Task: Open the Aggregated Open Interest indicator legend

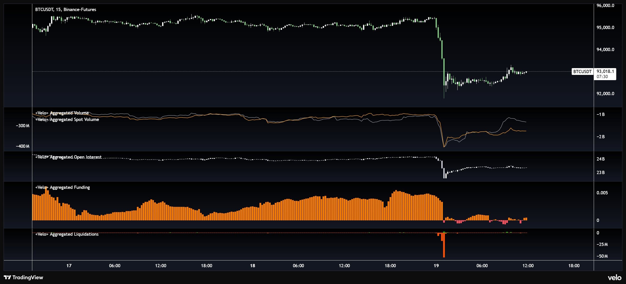Action: [x=68, y=157]
